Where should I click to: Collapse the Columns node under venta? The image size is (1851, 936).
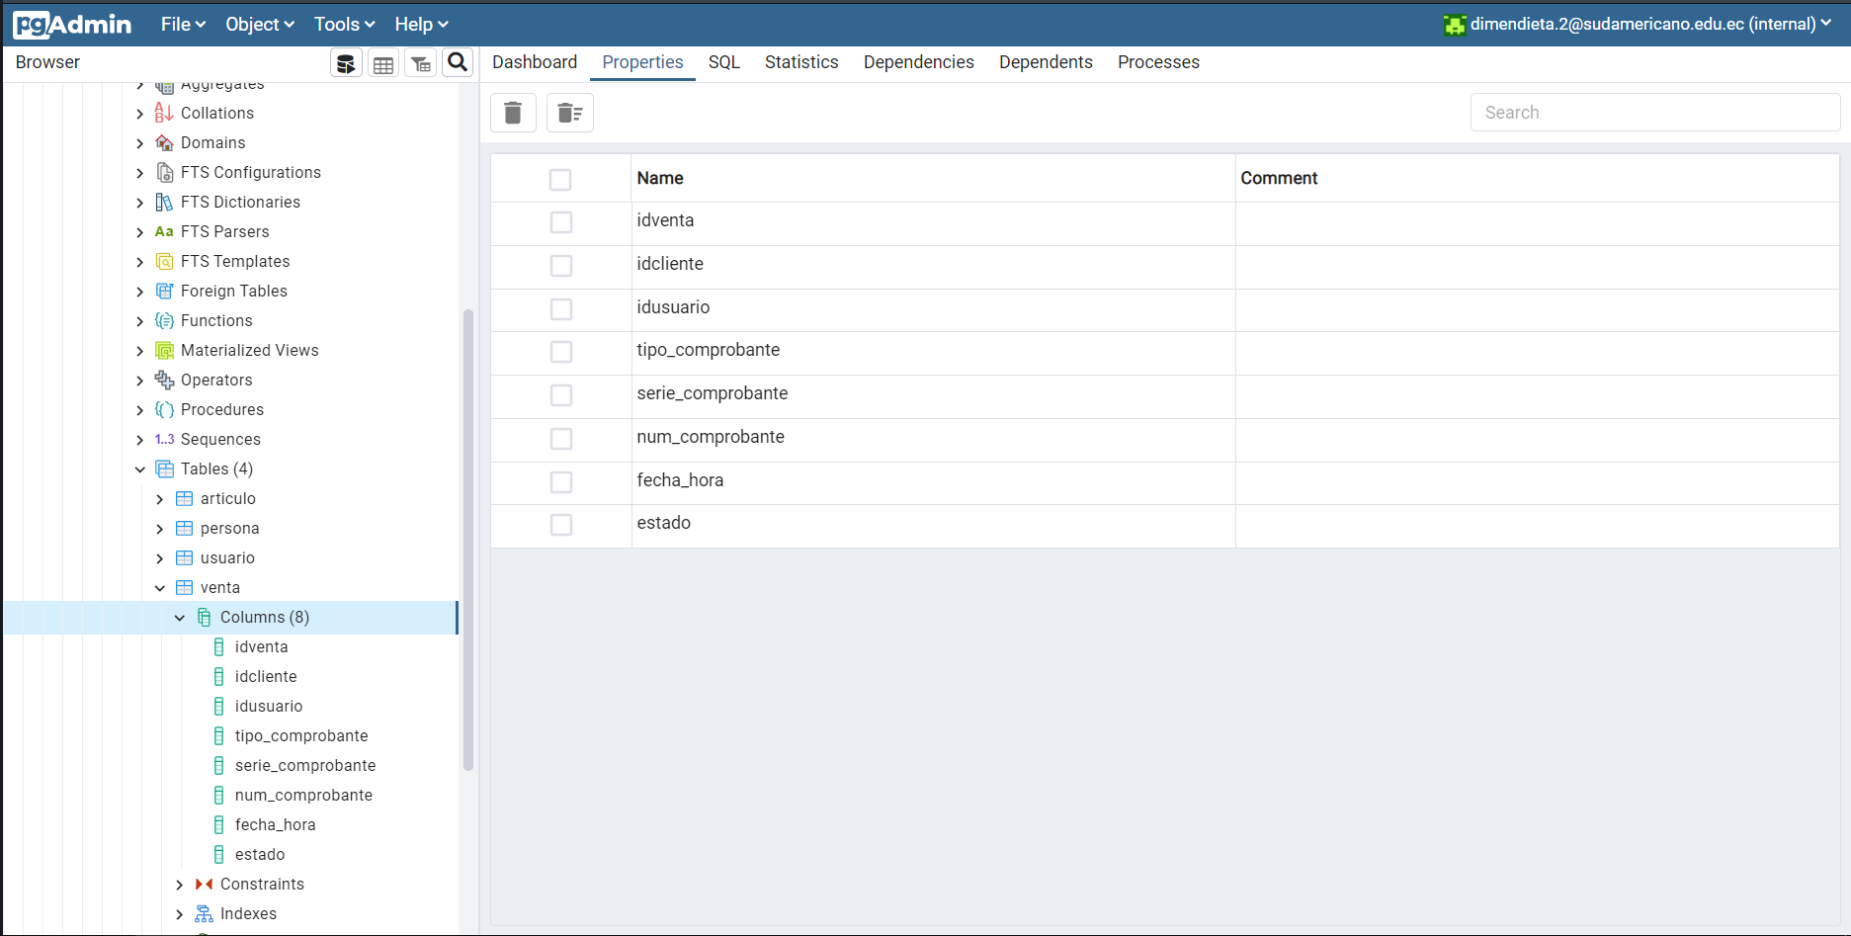[x=180, y=617]
